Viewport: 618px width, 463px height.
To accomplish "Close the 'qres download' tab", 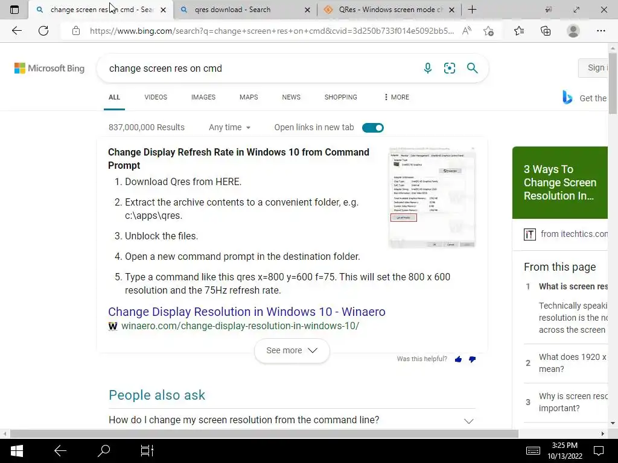I will point(307,10).
